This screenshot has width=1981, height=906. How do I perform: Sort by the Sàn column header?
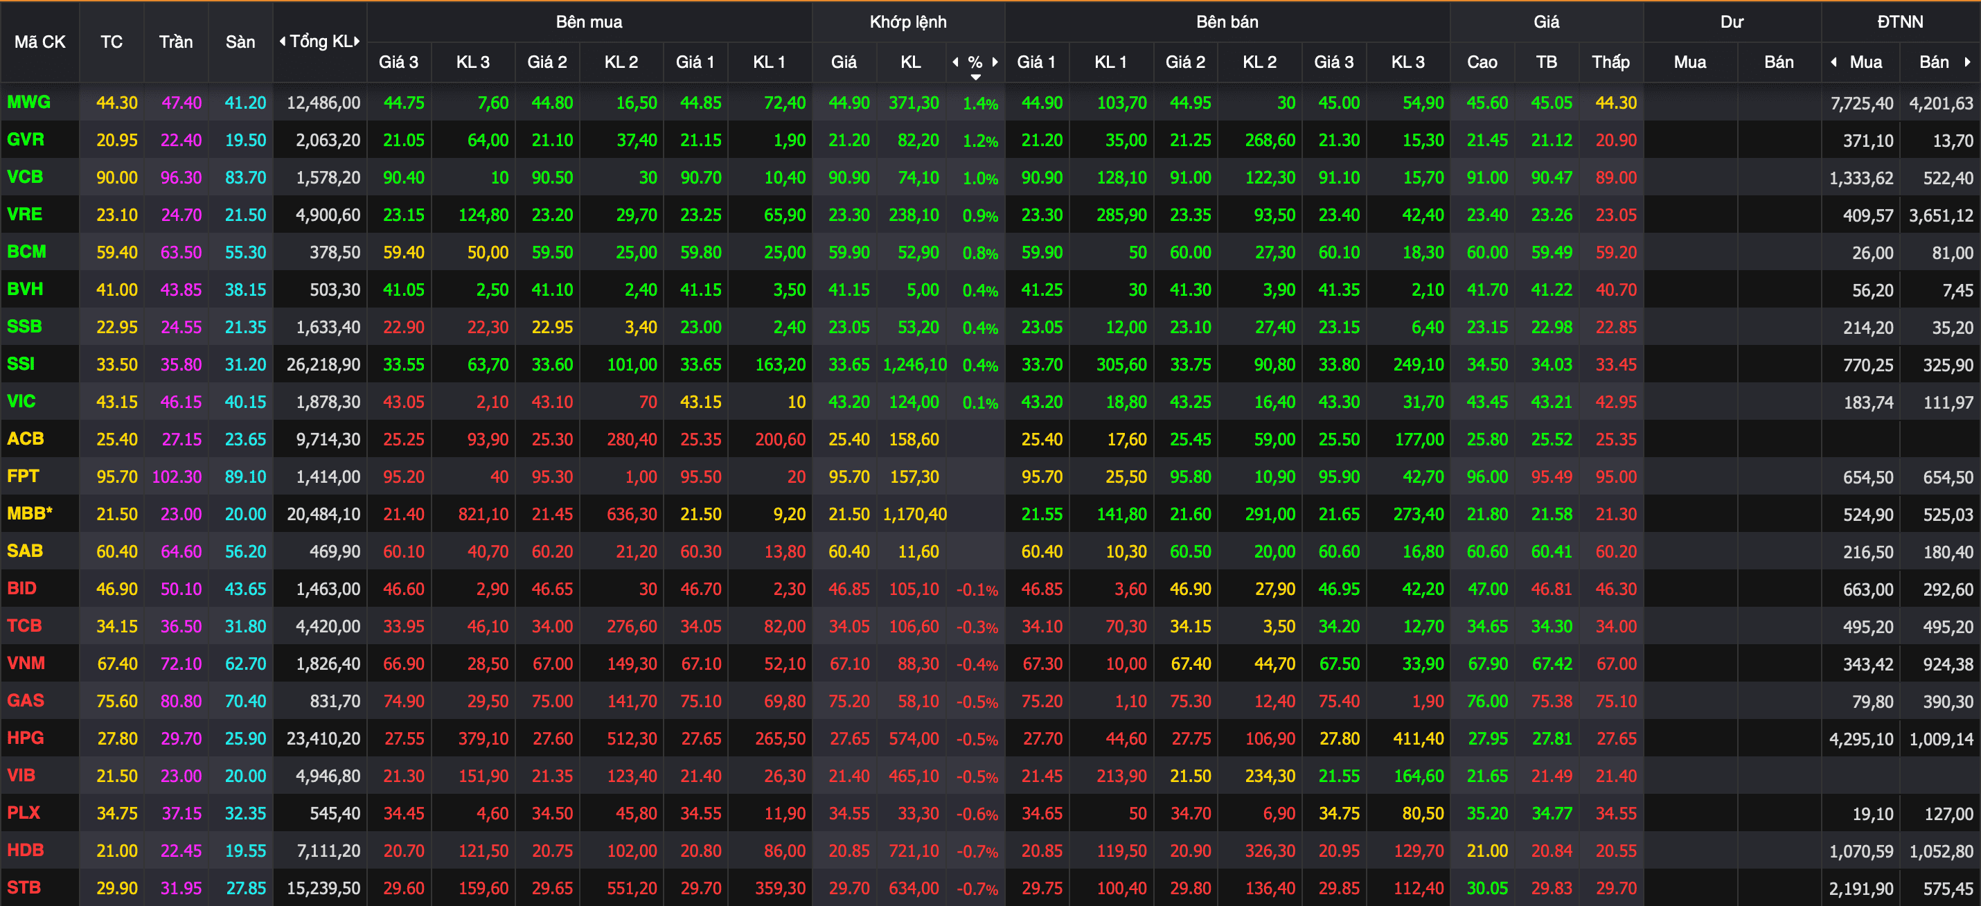click(240, 42)
